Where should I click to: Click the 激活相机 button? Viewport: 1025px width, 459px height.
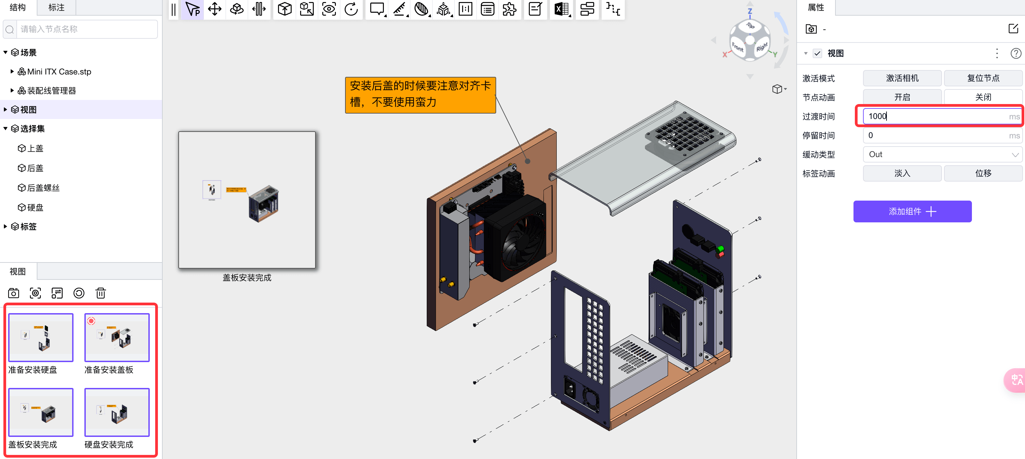coord(902,78)
